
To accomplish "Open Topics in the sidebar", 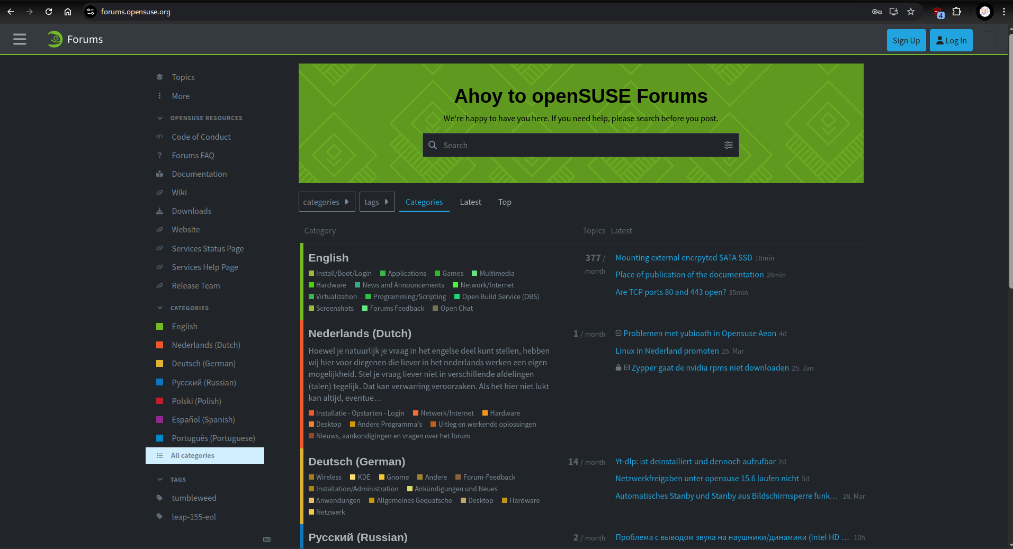I will (x=183, y=77).
